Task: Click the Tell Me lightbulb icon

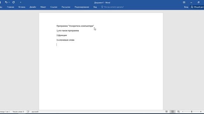Action: coord(102,7)
